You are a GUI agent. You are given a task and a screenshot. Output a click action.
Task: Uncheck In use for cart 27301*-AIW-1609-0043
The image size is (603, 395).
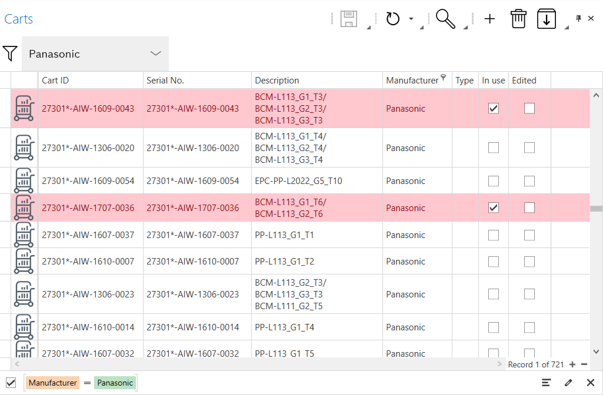(x=494, y=108)
